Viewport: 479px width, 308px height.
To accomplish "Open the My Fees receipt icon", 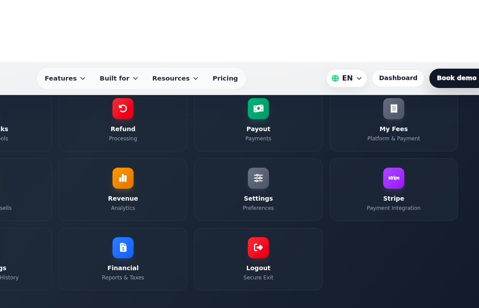I will click(393, 109).
